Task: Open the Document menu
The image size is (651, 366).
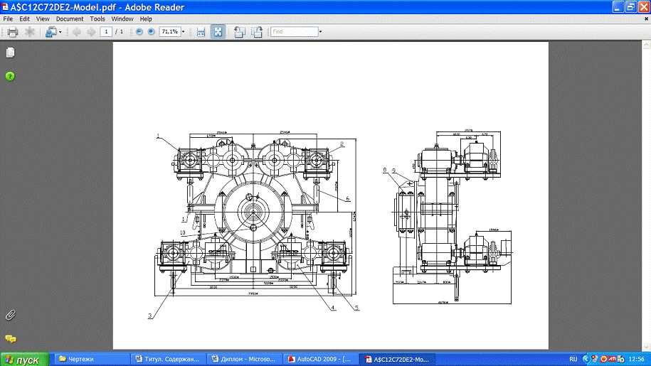Action: 70,19
